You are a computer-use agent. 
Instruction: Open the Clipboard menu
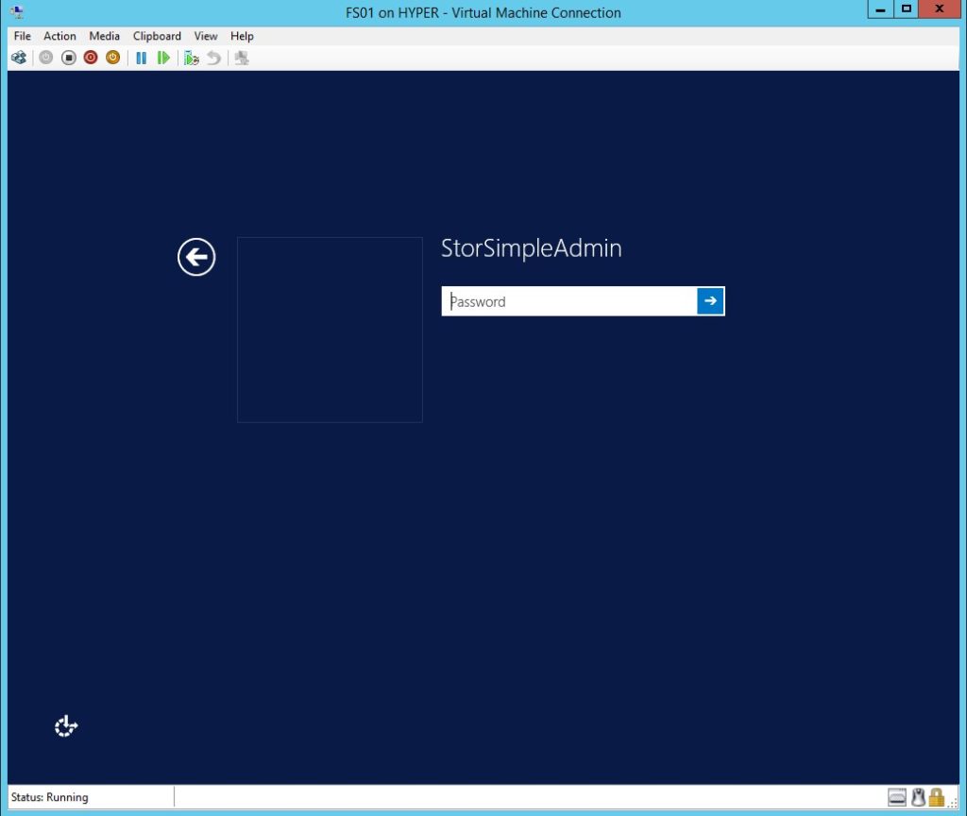tap(156, 36)
